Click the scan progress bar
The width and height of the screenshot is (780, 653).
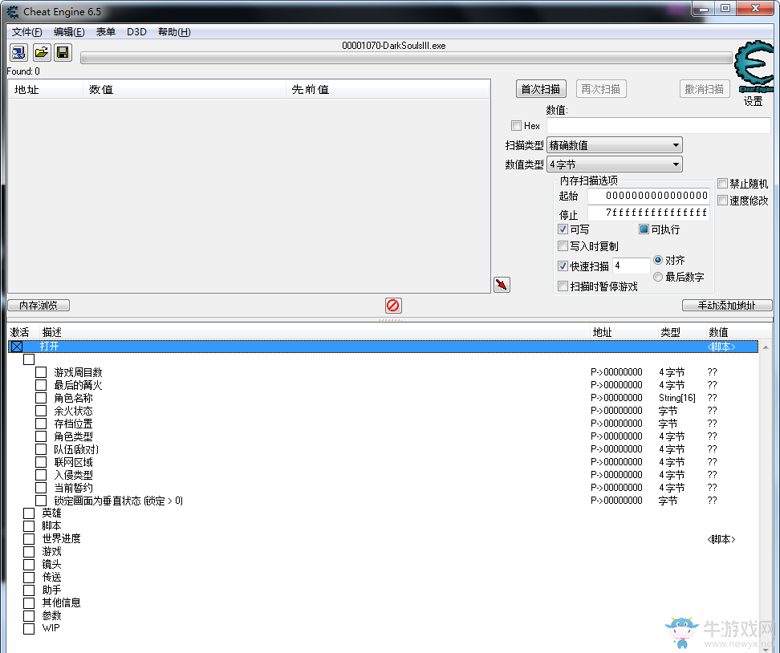point(406,59)
